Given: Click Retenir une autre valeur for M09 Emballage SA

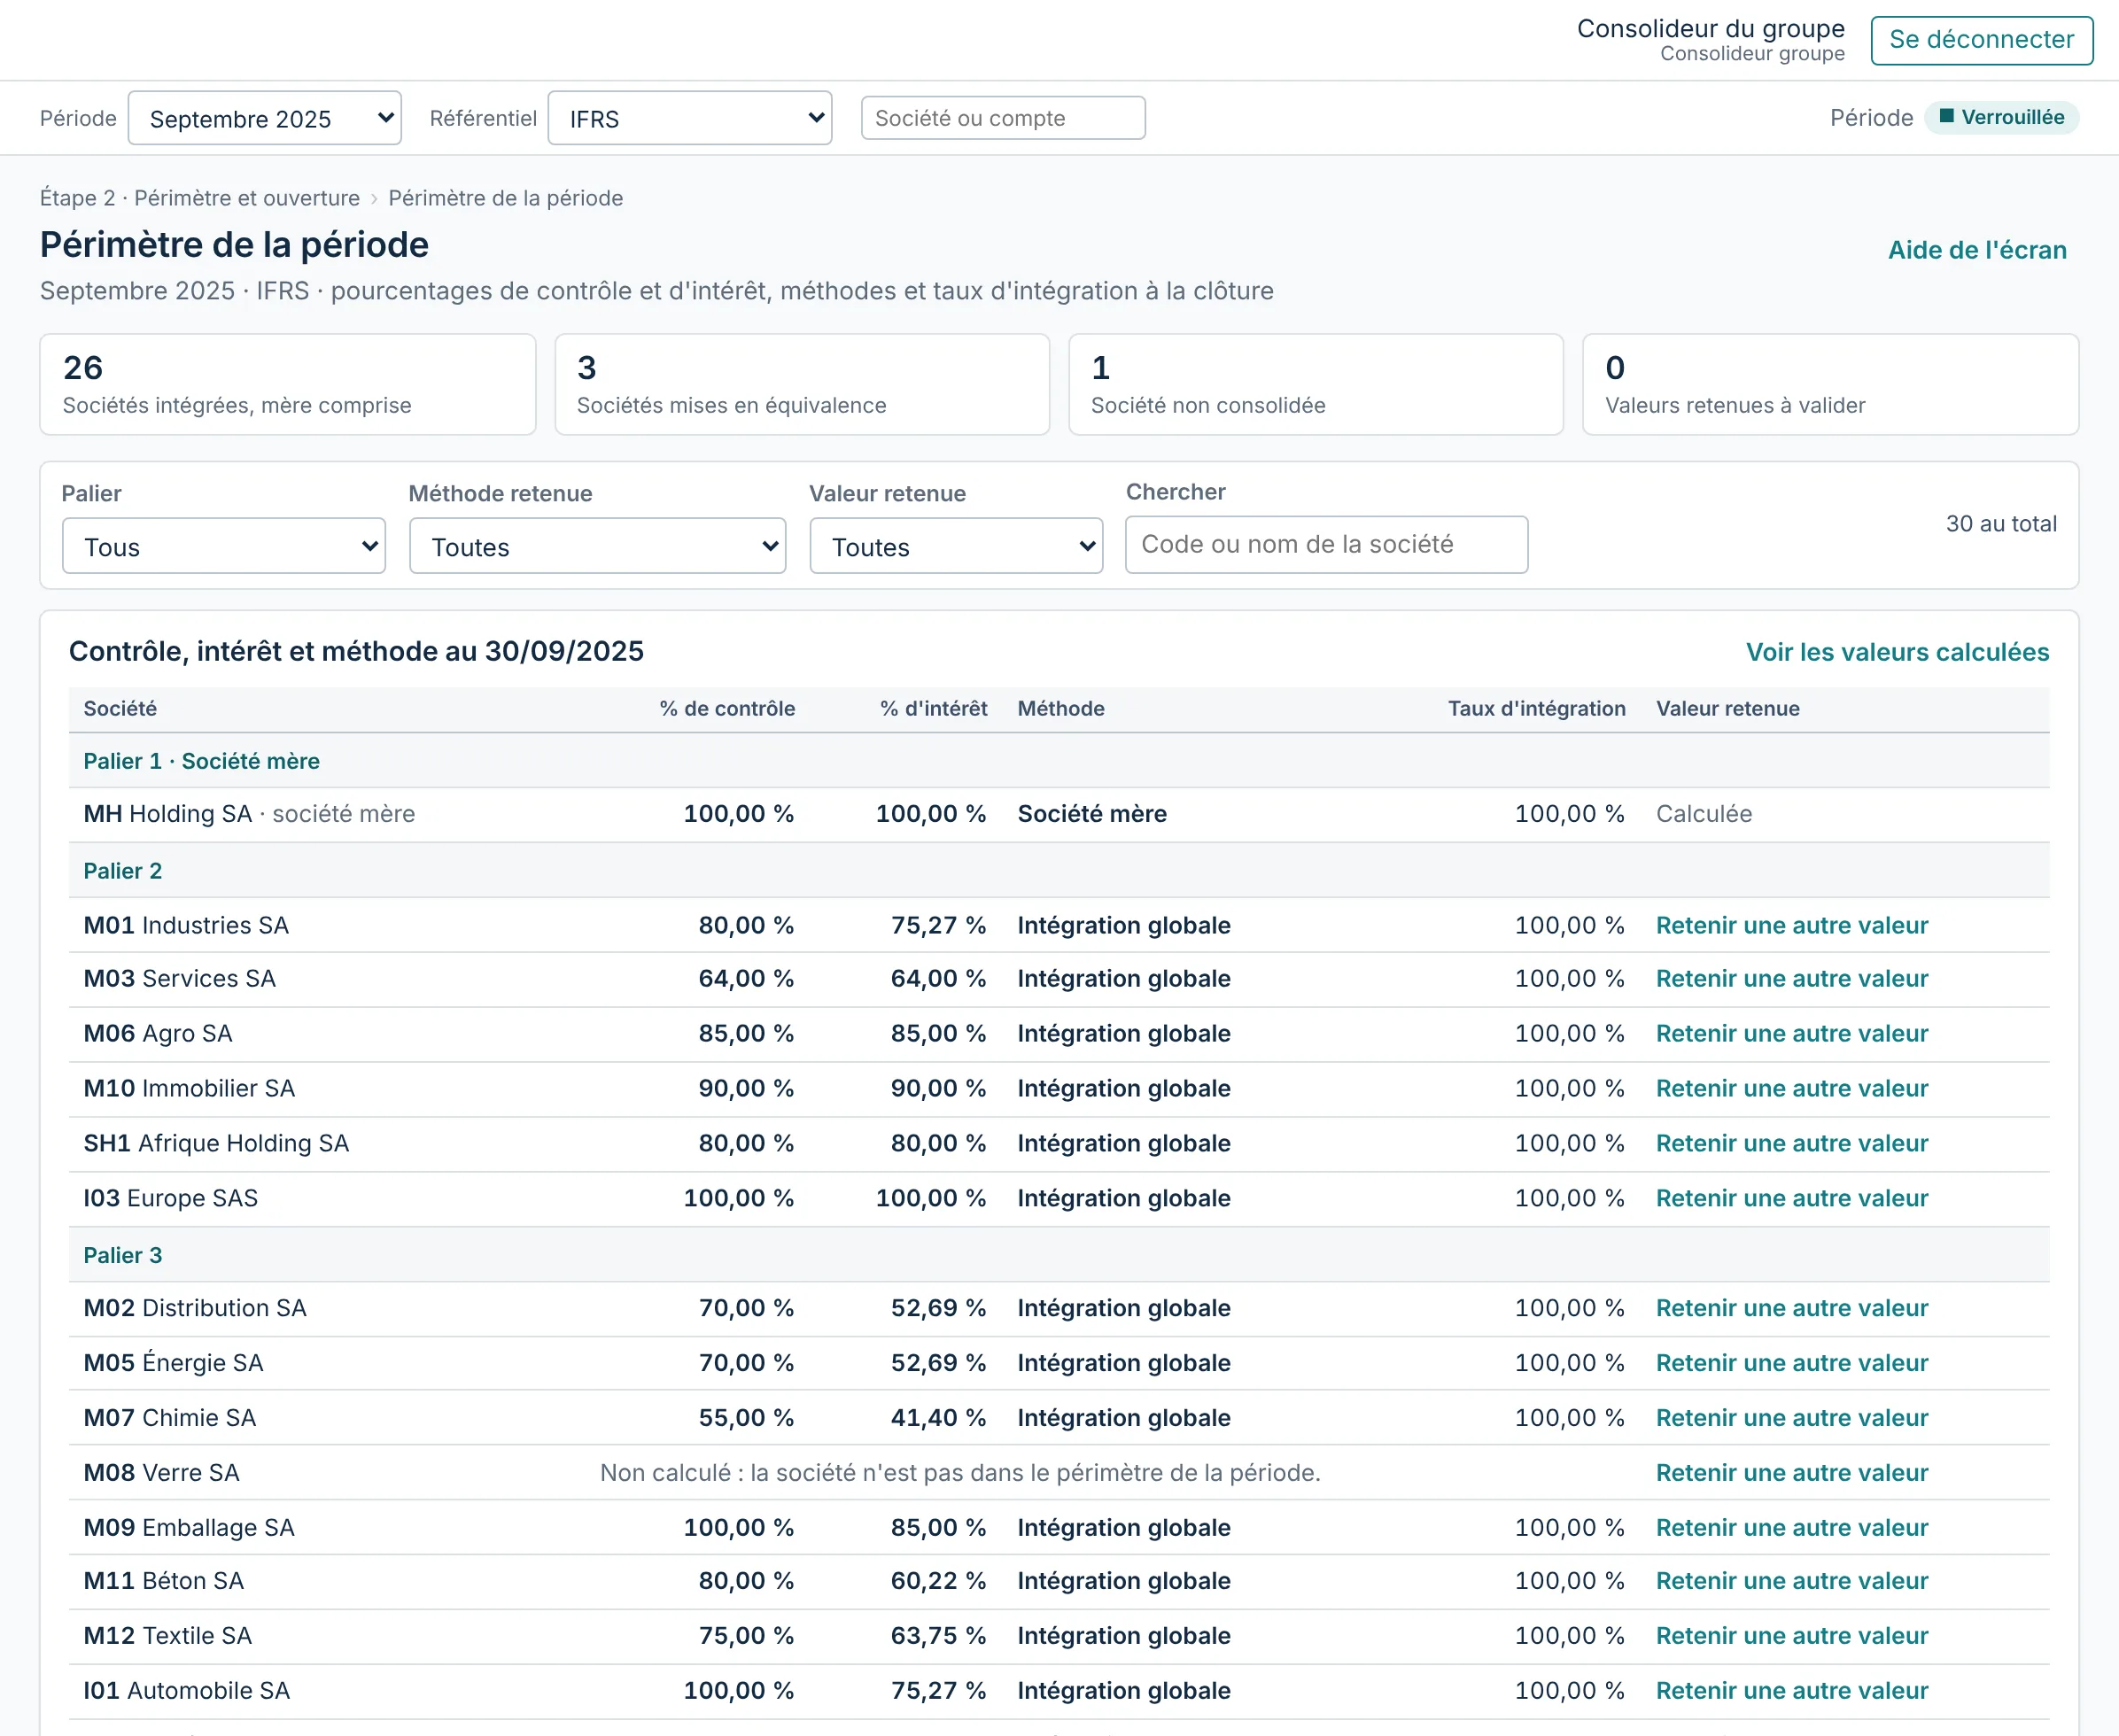Looking at the screenshot, I should coord(1791,1528).
